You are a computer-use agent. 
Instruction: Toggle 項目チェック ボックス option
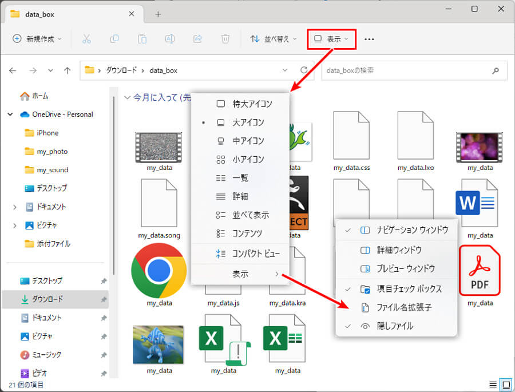(x=409, y=289)
